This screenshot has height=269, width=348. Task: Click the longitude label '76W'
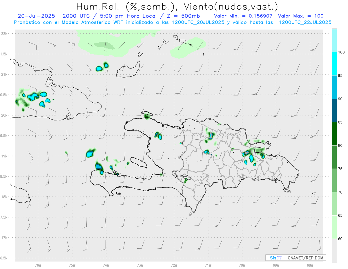coord(38,265)
